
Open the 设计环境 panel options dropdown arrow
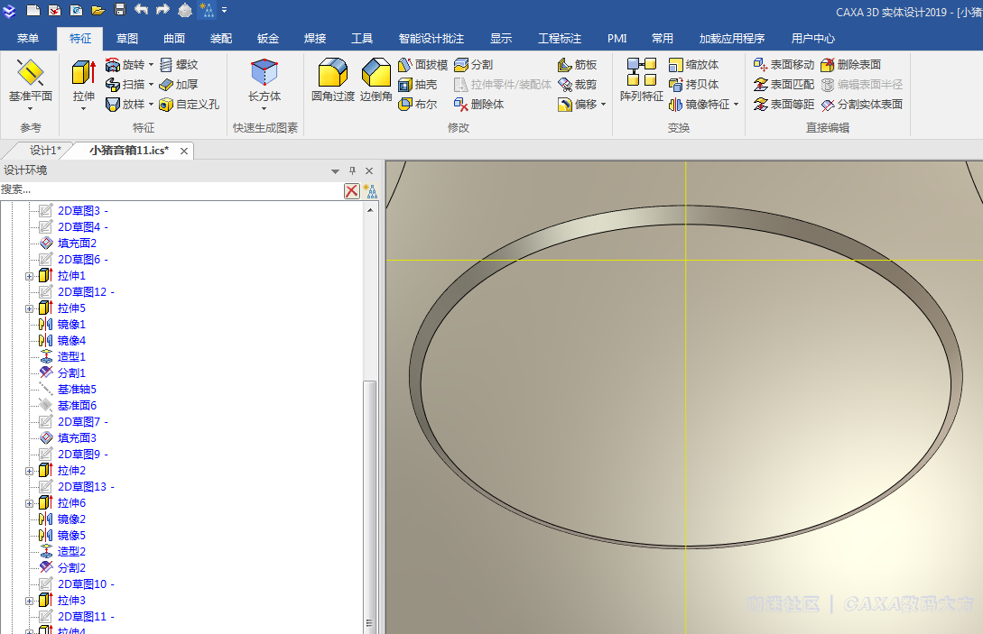coord(336,171)
